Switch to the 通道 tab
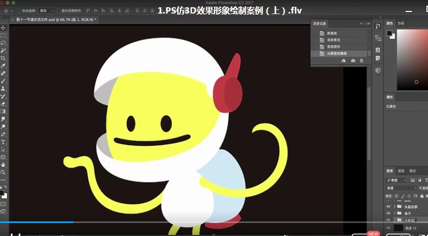 401,170
